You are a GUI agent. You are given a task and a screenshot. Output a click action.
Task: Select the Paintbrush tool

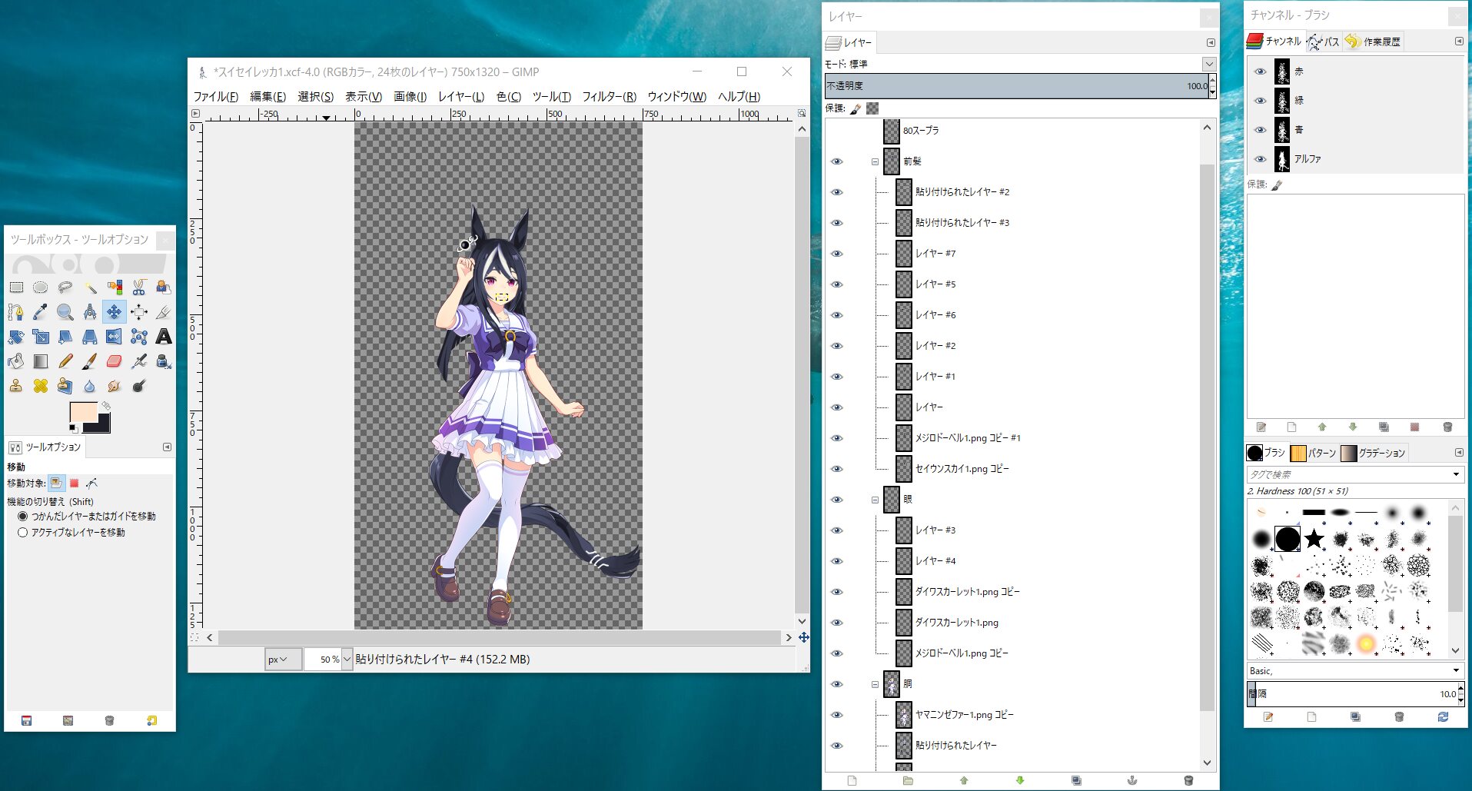[90, 361]
